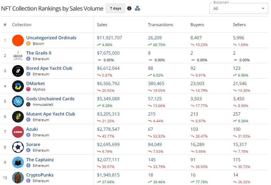Click the Sales column header
The width and height of the screenshot is (271, 185).
tap(102, 25)
